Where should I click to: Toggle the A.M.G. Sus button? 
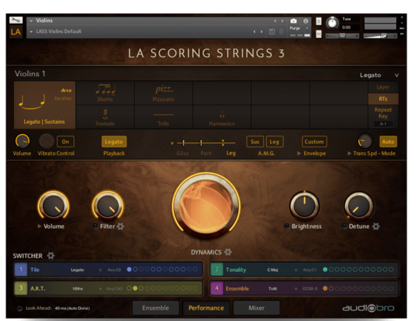click(255, 142)
